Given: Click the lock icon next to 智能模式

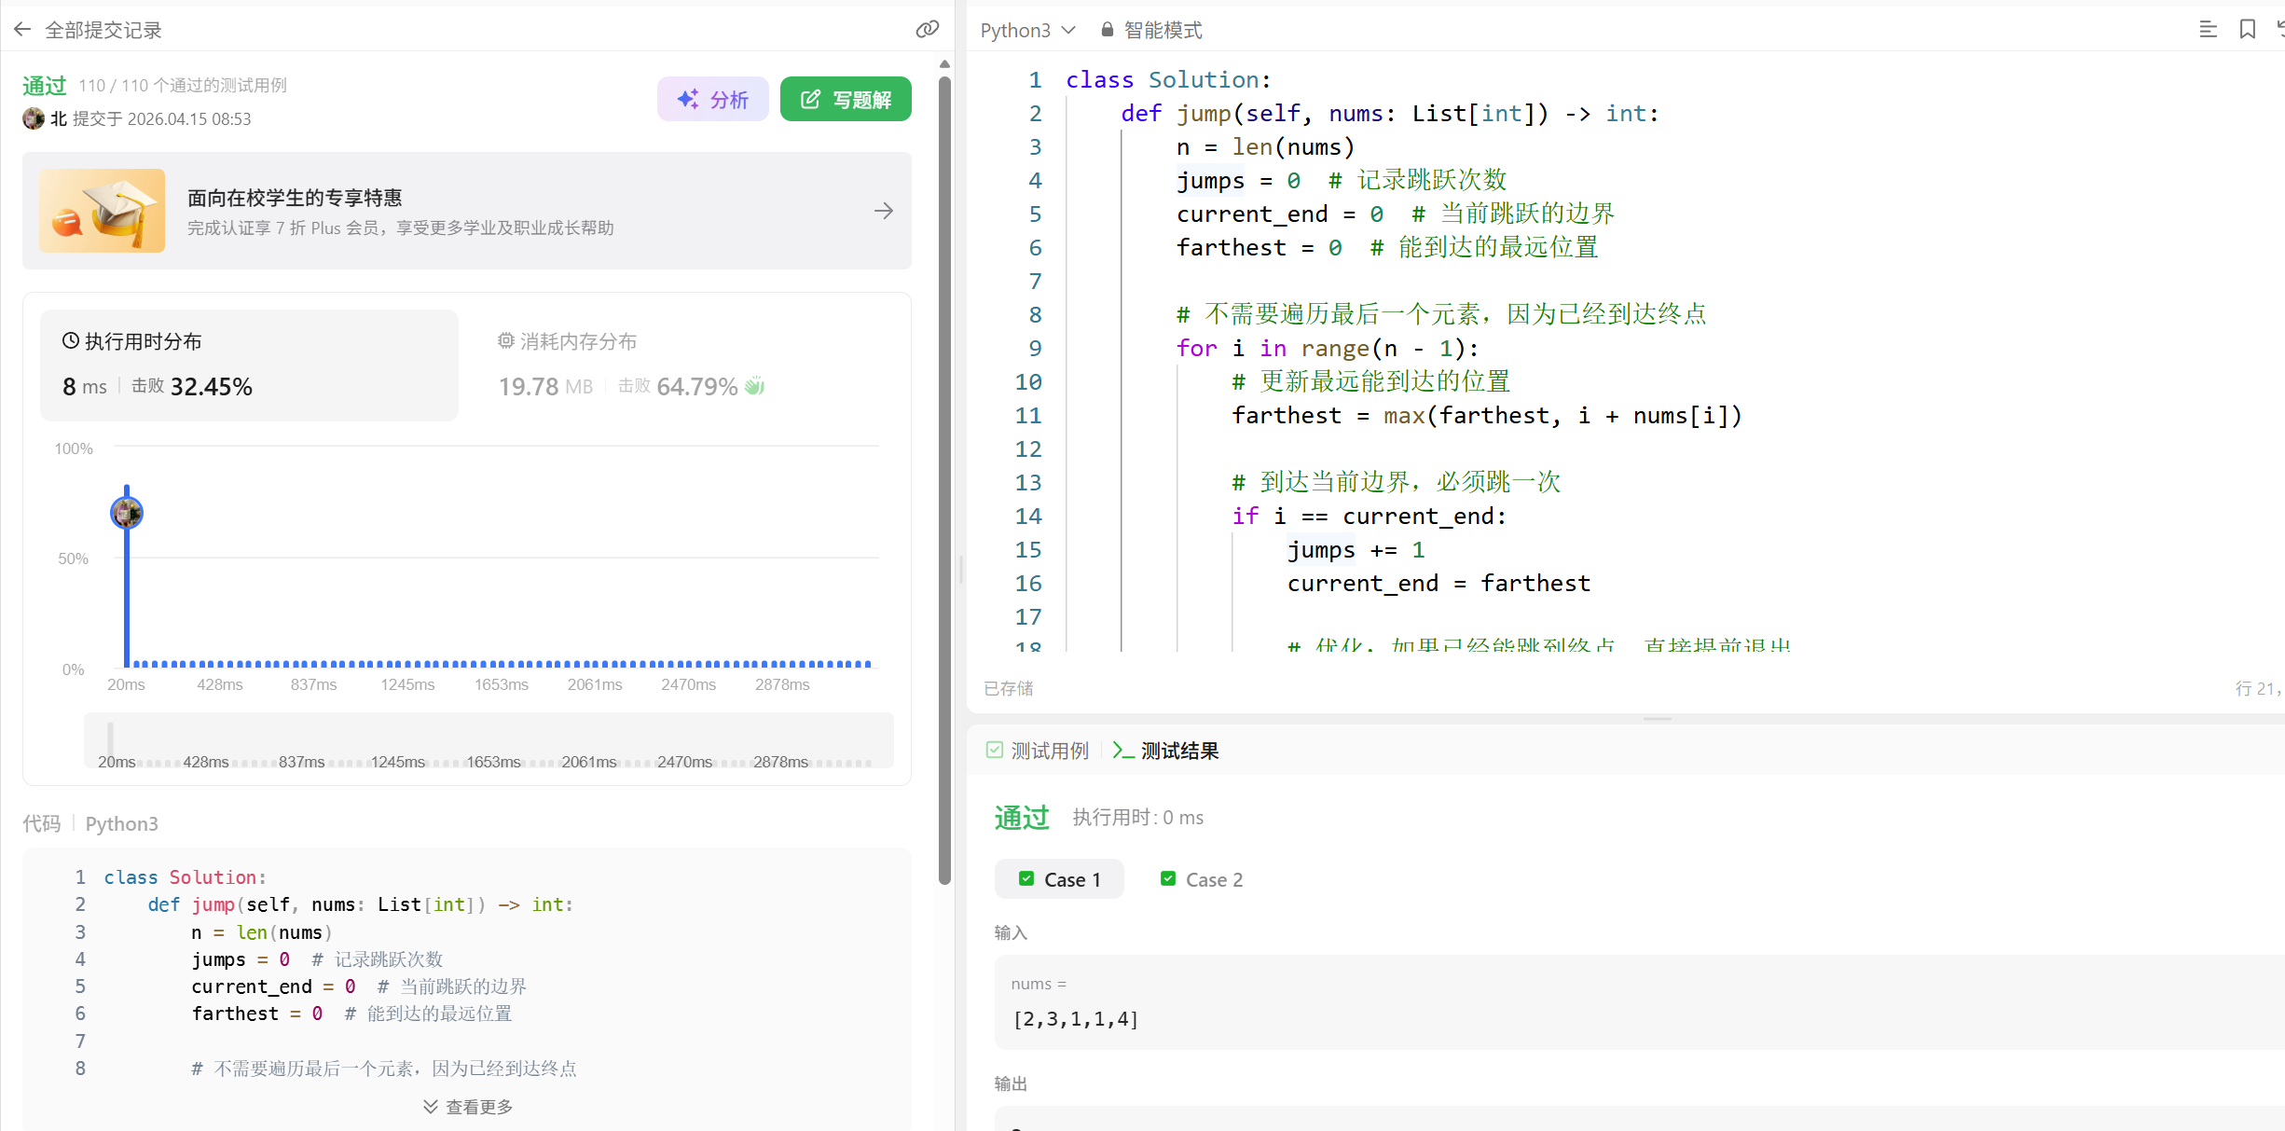Looking at the screenshot, I should point(1107,30).
